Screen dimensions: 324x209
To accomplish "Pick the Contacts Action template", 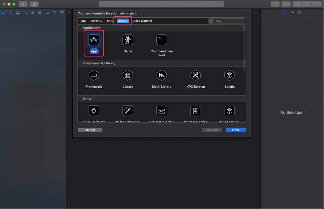I will pos(195,111).
